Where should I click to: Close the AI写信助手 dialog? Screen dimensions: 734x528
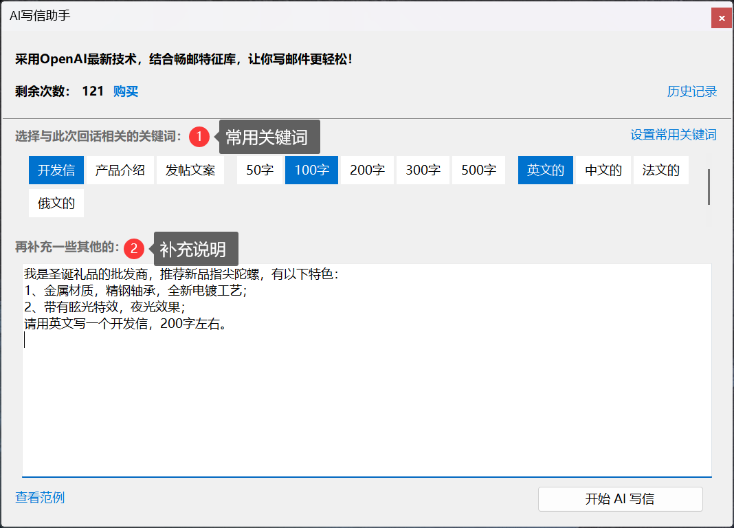(722, 19)
